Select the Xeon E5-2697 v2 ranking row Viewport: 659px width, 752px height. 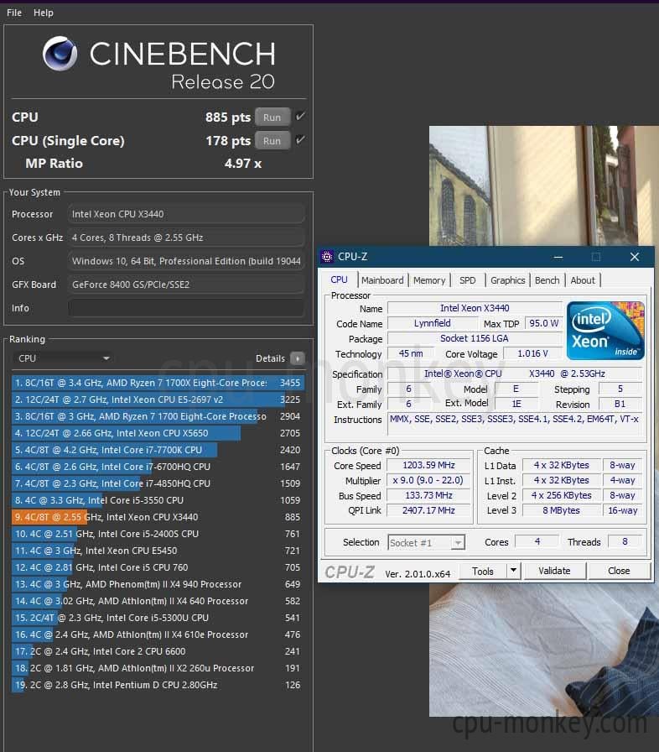(158, 399)
